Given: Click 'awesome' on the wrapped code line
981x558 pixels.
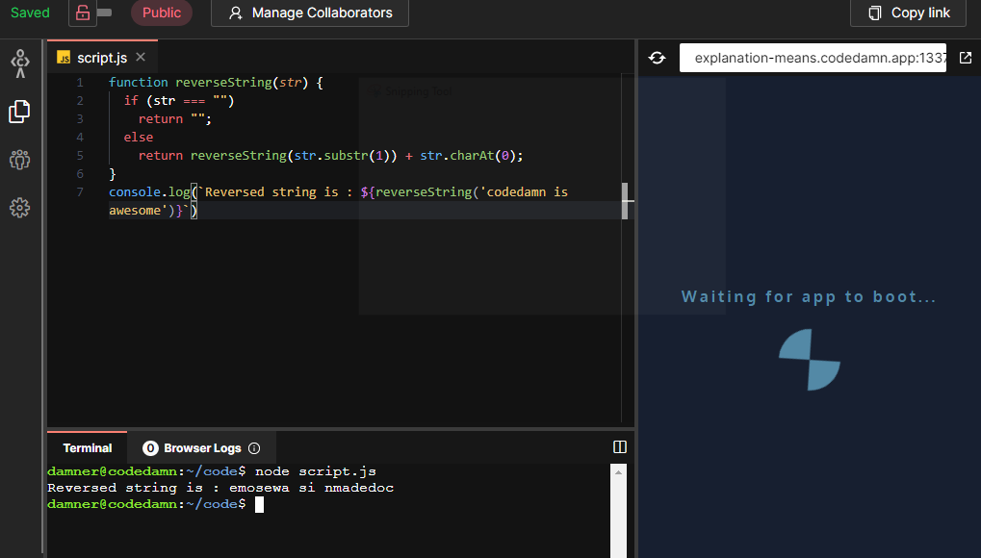Looking at the screenshot, I should (135, 210).
